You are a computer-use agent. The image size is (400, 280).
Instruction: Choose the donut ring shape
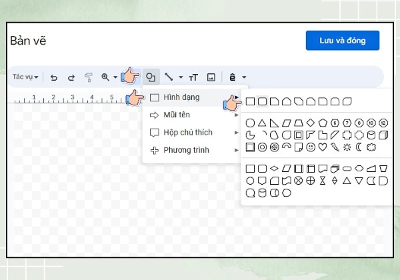(x=262, y=147)
